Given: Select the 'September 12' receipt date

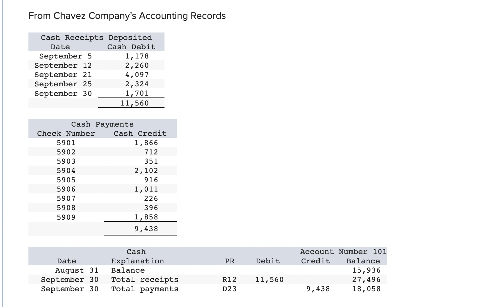Looking at the screenshot, I should click(x=63, y=65).
